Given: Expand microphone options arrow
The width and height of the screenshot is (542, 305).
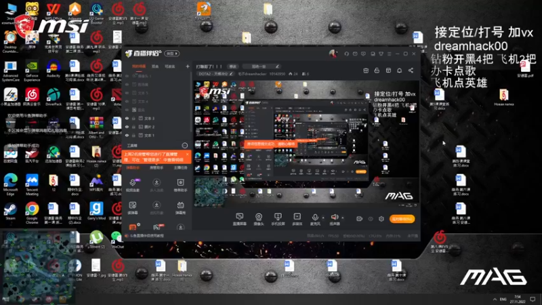Looking at the screenshot, I should coord(323,218).
